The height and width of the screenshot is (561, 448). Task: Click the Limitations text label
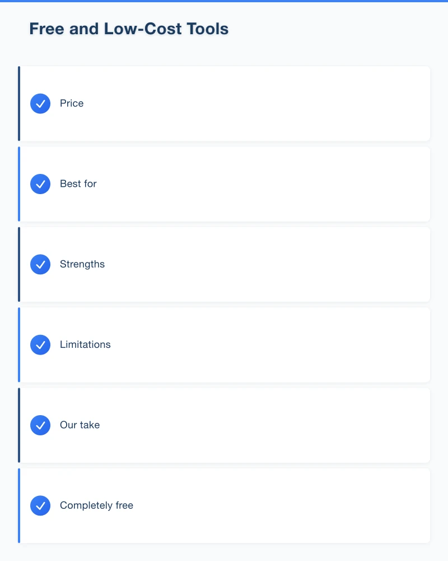coord(85,344)
